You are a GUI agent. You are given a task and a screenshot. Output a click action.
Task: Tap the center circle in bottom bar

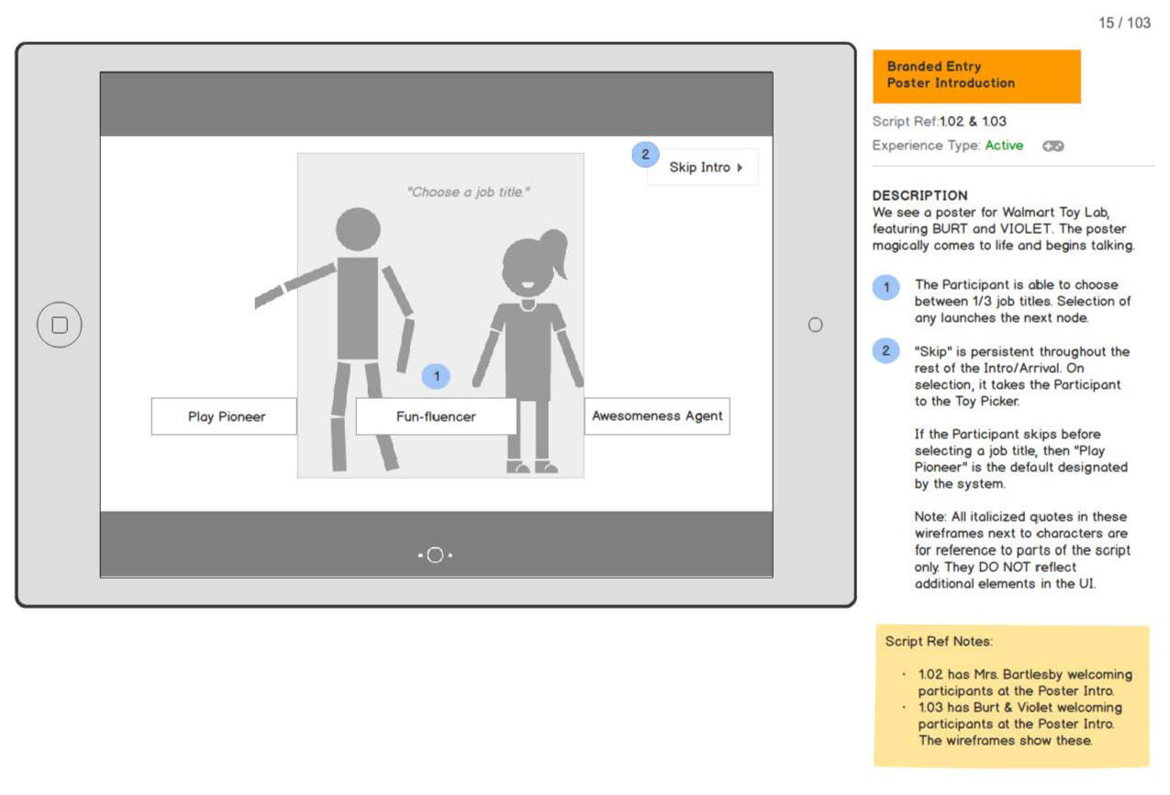435,555
